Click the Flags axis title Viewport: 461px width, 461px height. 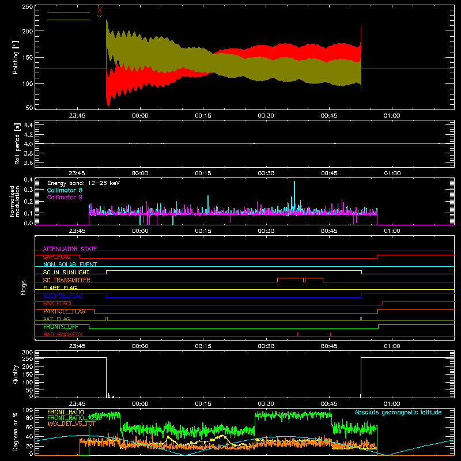coord(24,288)
